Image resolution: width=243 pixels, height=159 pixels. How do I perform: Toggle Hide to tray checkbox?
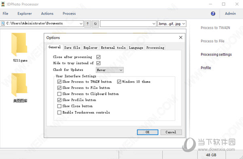click(x=98, y=63)
